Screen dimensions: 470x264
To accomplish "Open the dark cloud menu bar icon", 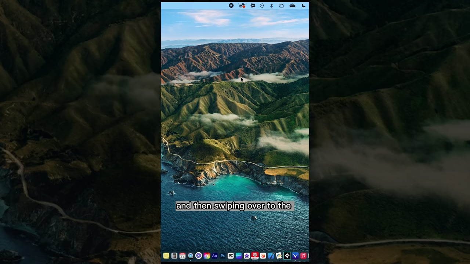I will tap(292, 5).
